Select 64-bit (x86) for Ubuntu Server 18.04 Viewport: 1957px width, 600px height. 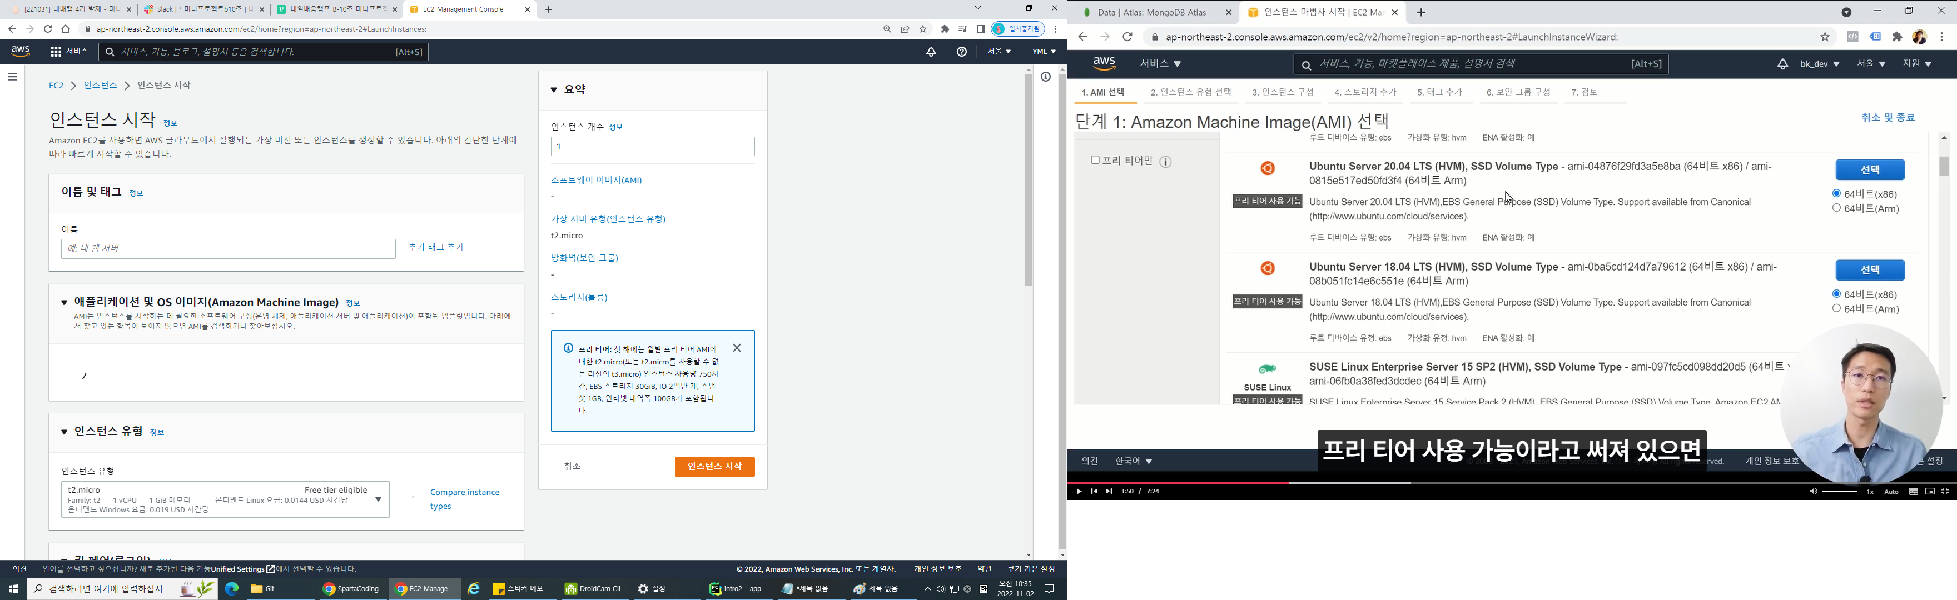[1836, 294]
